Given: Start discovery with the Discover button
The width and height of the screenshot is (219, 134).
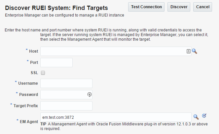Looking at the screenshot, I should (179, 7).
